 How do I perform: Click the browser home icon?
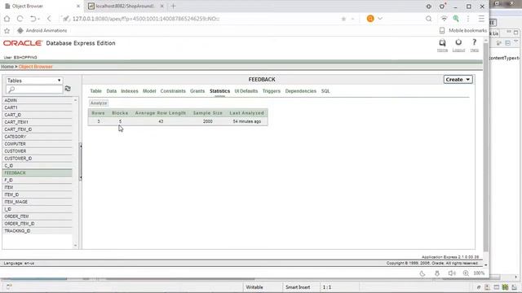[x=7, y=19]
